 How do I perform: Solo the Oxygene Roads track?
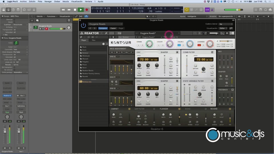pyautogui.click(x=43, y=29)
